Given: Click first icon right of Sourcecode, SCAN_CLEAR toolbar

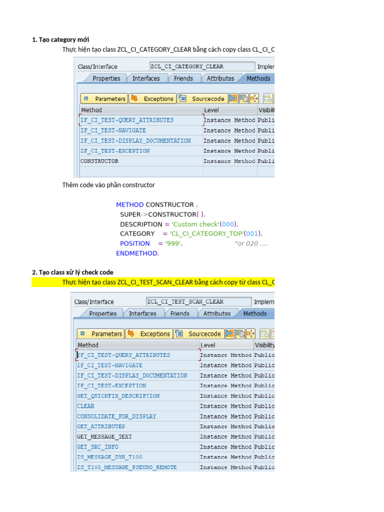Looking at the screenshot, I should (x=230, y=334).
